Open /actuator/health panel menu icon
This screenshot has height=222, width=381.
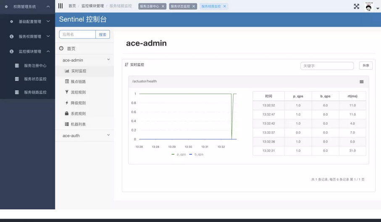click(x=362, y=82)
